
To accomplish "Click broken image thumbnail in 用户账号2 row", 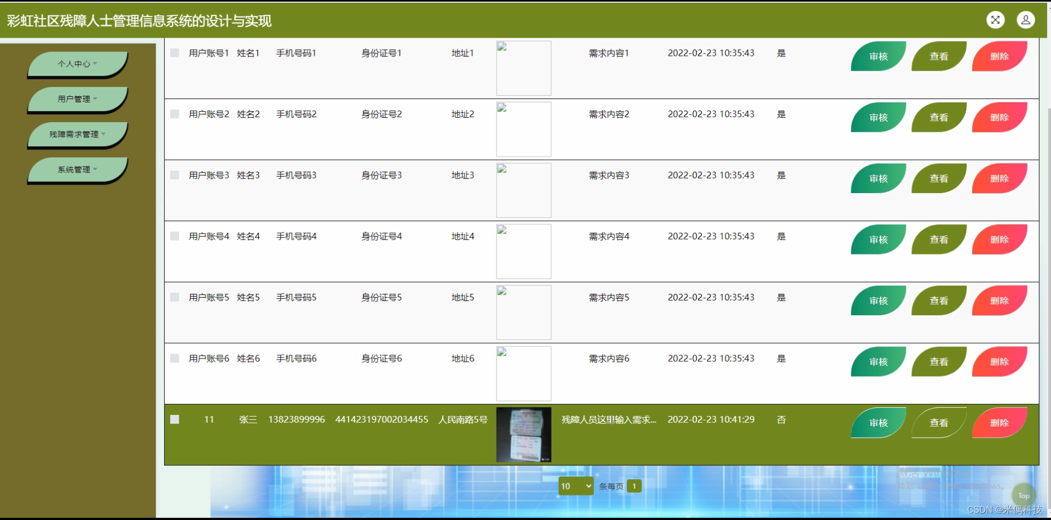I will coord(524,129).
